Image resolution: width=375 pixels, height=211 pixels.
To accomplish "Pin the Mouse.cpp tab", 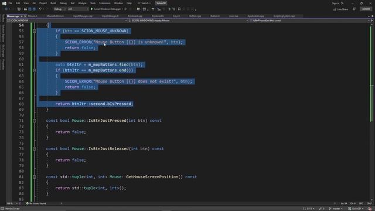I will click(22, 16).
